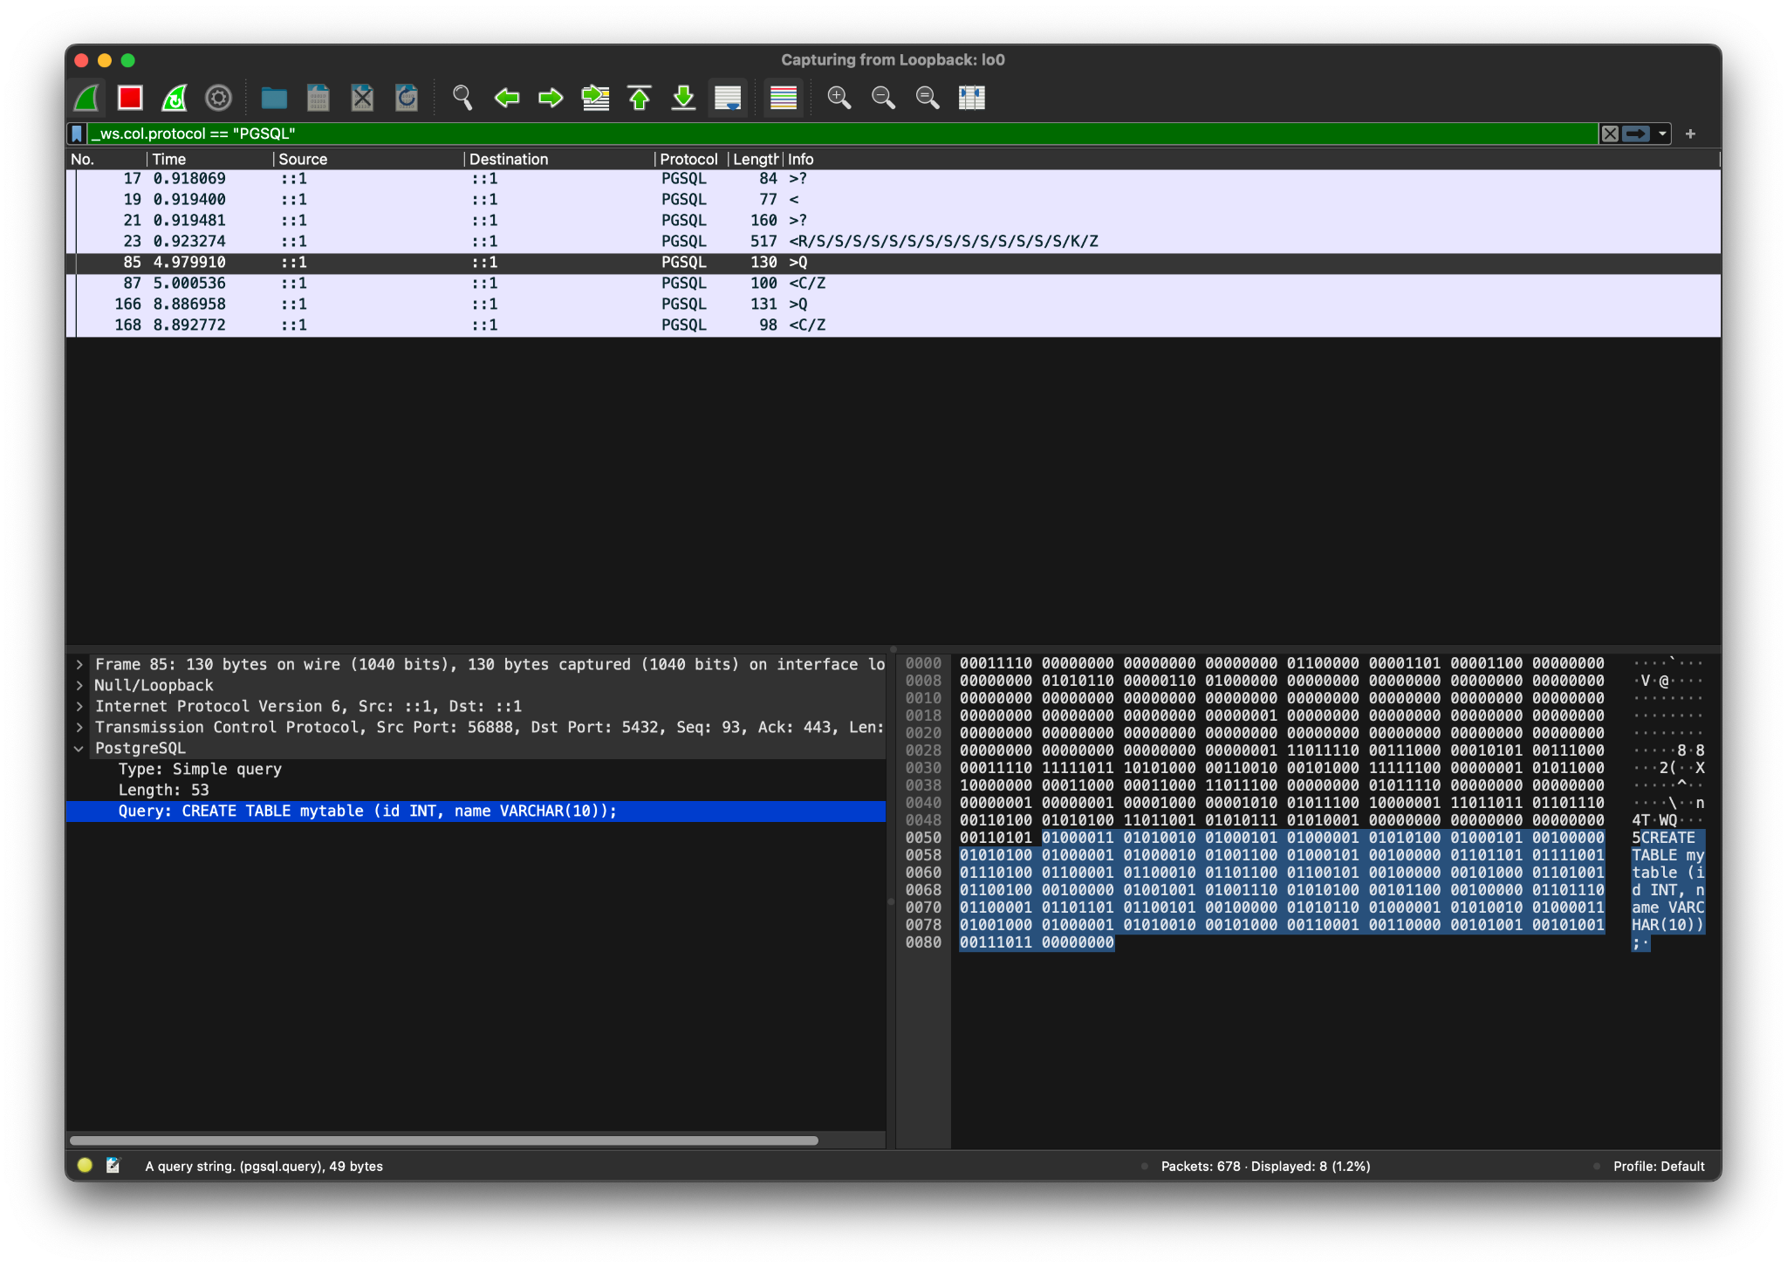Restart the current capture

tap(174, 98)
